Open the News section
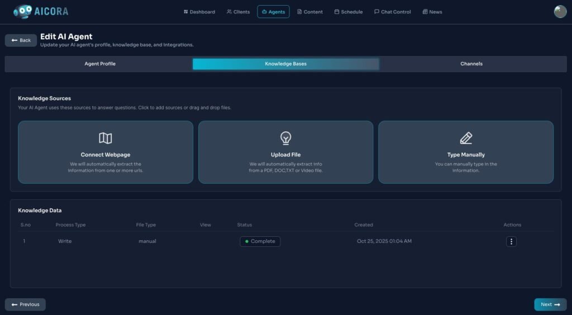Screen dimensions: 572x315 (x=432, y=12)
